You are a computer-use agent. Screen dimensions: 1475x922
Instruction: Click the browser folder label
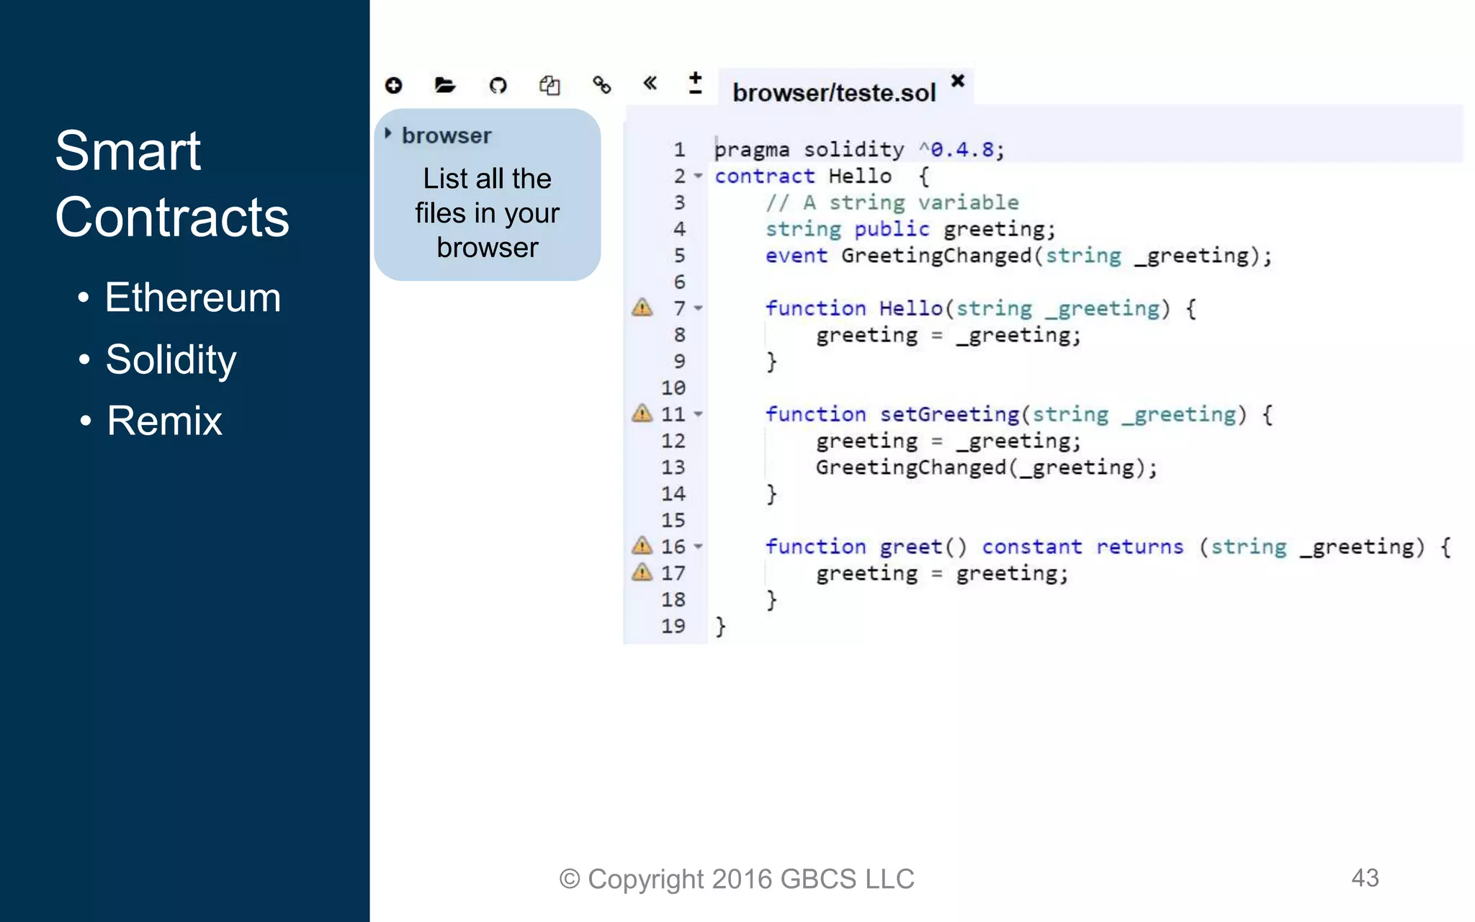click(447, 135)
